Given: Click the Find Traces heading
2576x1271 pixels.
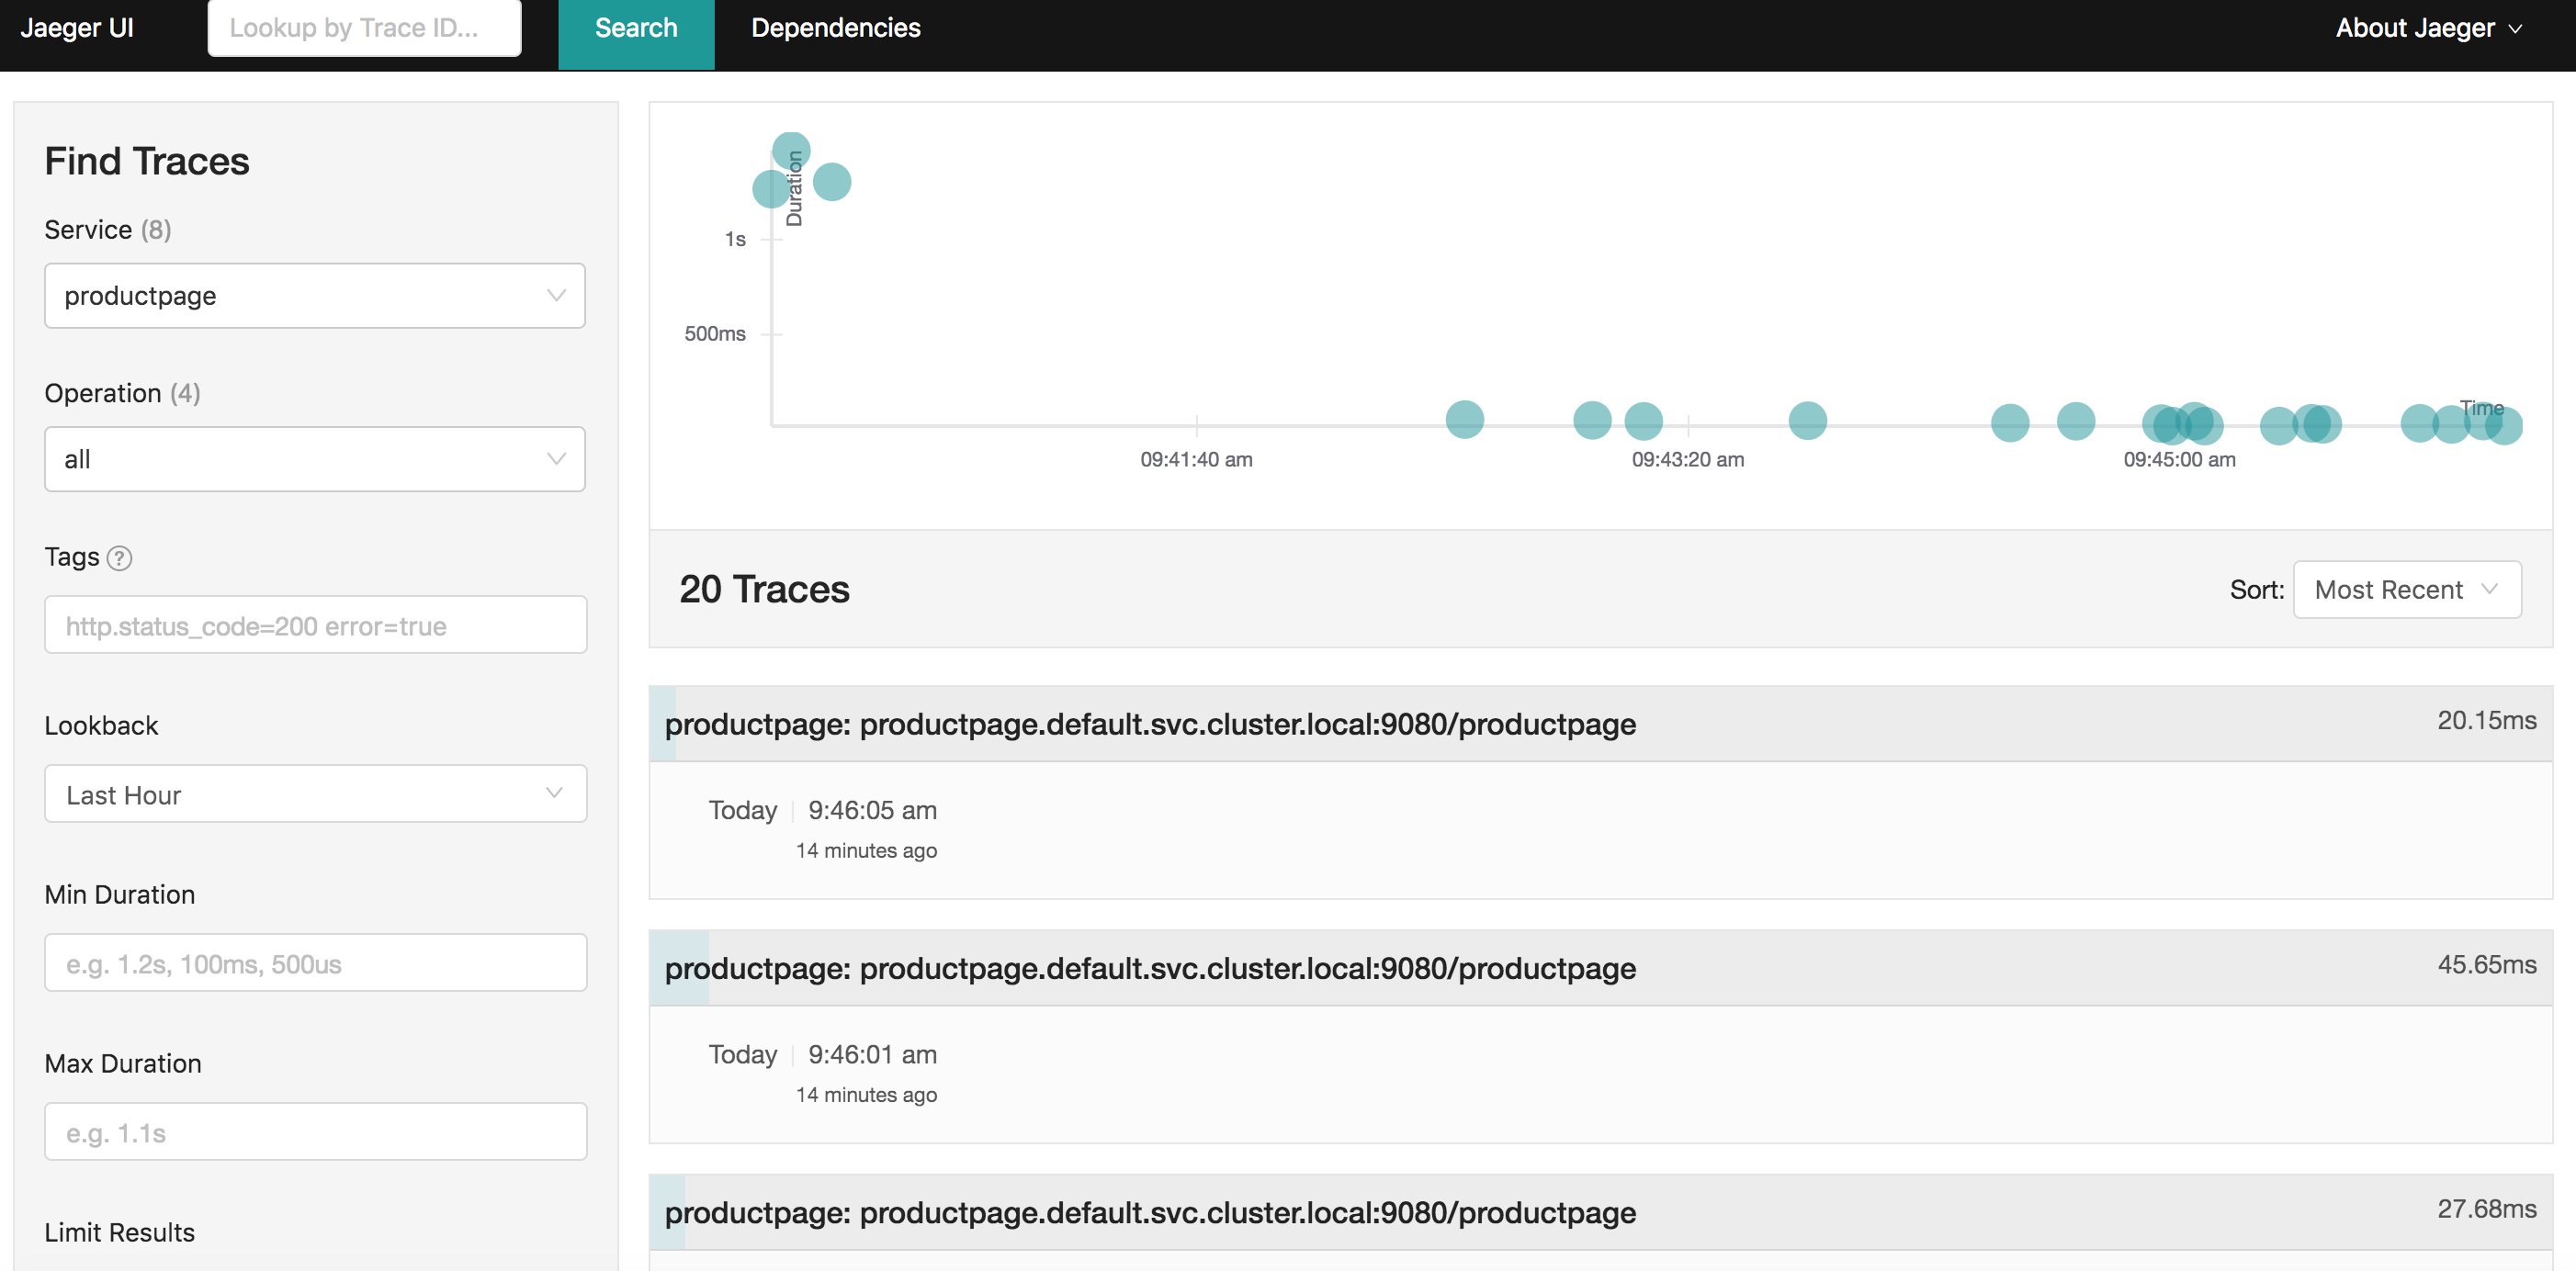Looking at the screenshot, I should pyautogui.click(x=147, y=161).
